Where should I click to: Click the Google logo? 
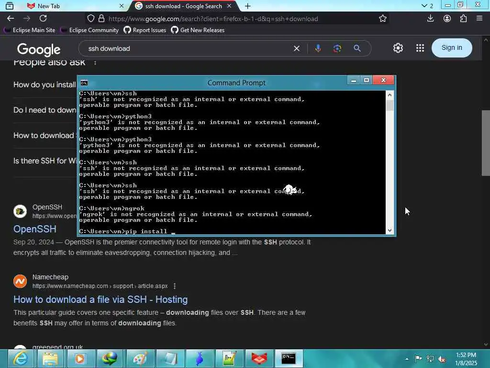pyautogui.click(x=39, y=49)
